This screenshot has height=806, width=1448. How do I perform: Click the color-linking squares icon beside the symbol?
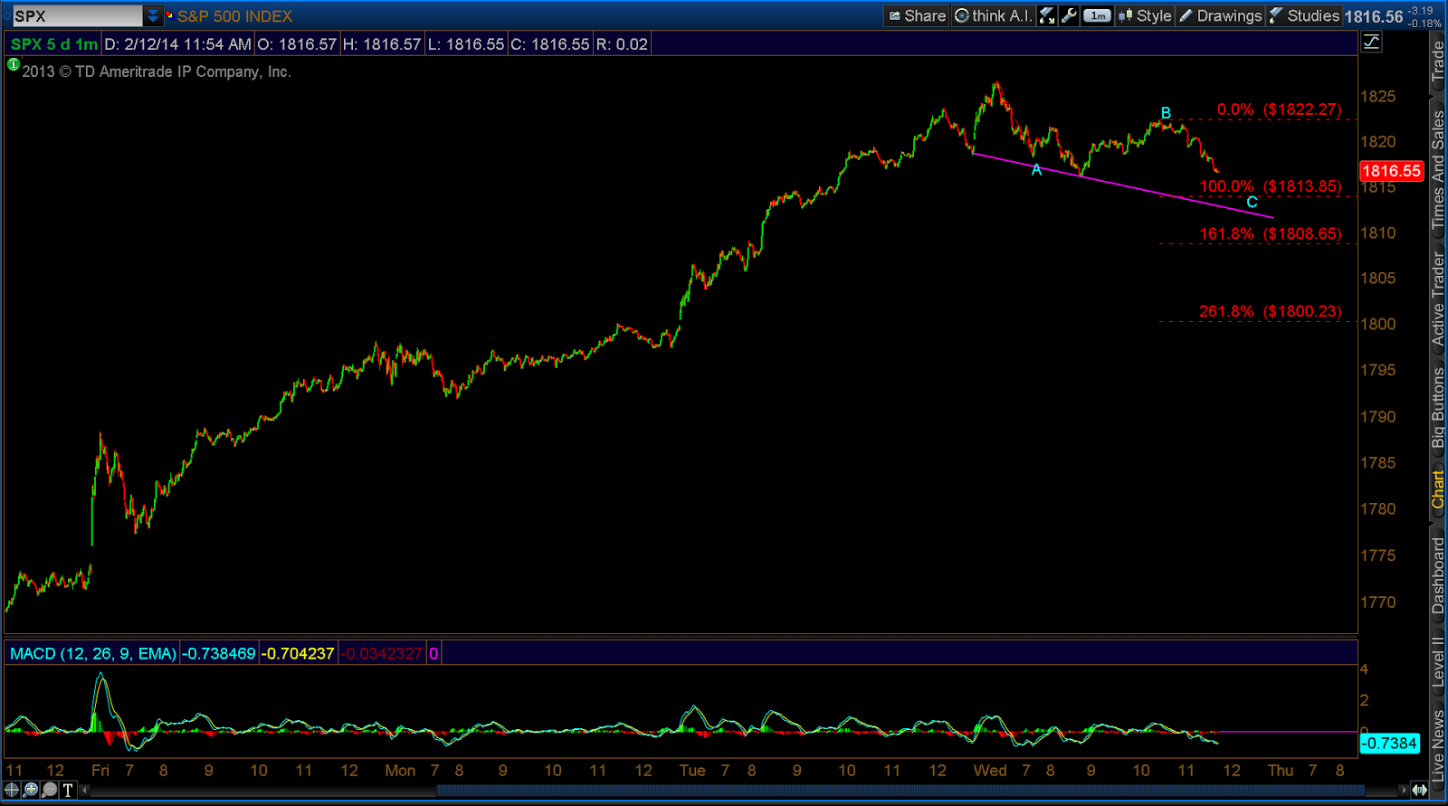coord(169,14)
